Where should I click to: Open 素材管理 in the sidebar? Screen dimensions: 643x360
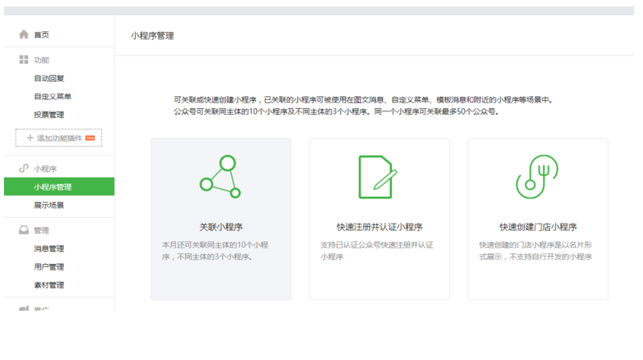pyautogui.click(x=49, y=285)
